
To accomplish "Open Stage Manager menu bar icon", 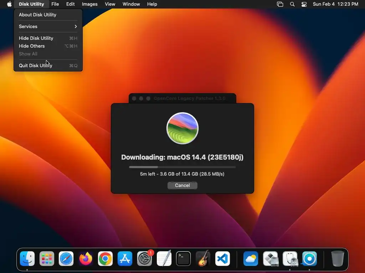I will pyautogui.click(x=280, y=4).
